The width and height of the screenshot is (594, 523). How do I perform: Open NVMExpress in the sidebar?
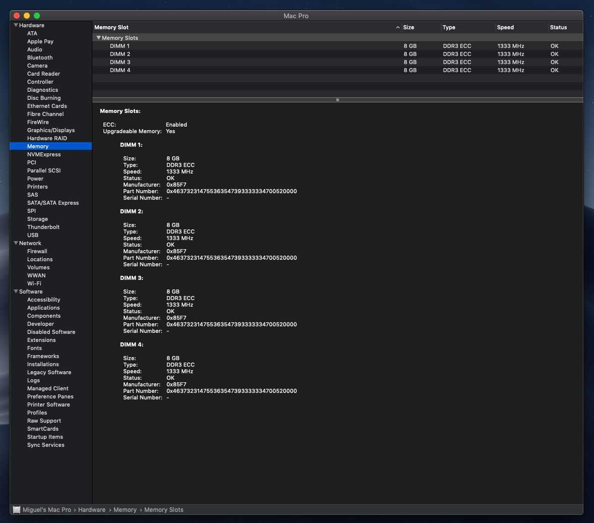tap(44, 154)
